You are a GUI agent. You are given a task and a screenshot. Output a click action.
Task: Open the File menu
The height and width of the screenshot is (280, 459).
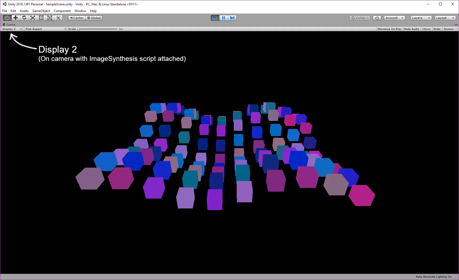click(x=5, y=11)
